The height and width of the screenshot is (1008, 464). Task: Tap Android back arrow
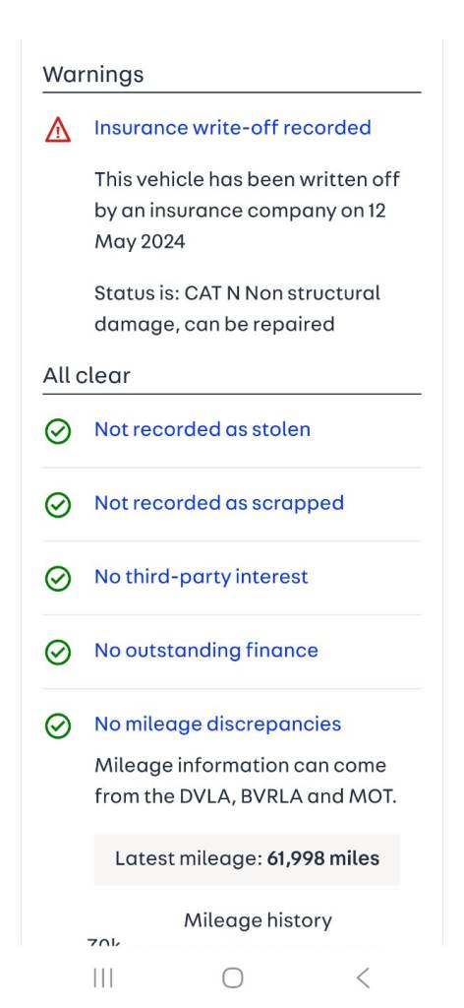362,977
